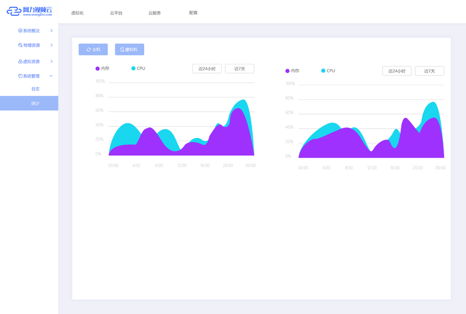This screenshot has width=466, height=314.
Task: Expand the 虚拟资源 chevron
Action: [x=51, y=61]
